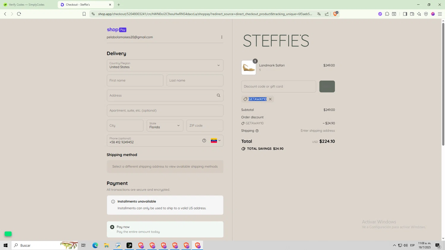Click the email pelabolamoises20@gmail.com
445x250 pixels.
[130, 37]
